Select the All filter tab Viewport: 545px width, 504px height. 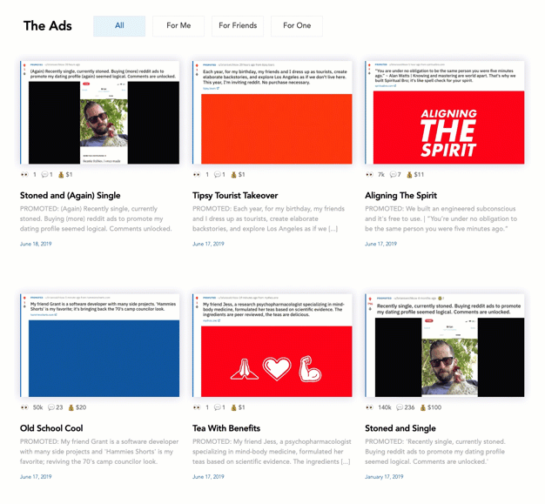coord(119,26)
